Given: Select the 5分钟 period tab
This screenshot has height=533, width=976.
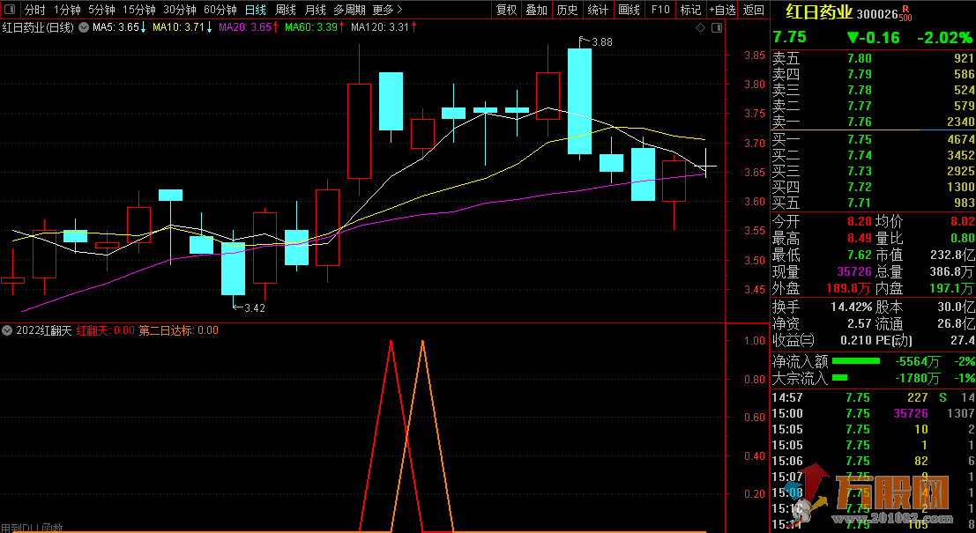Looking at the screenshot, I should pyautogui.click(x=101, y=10).
